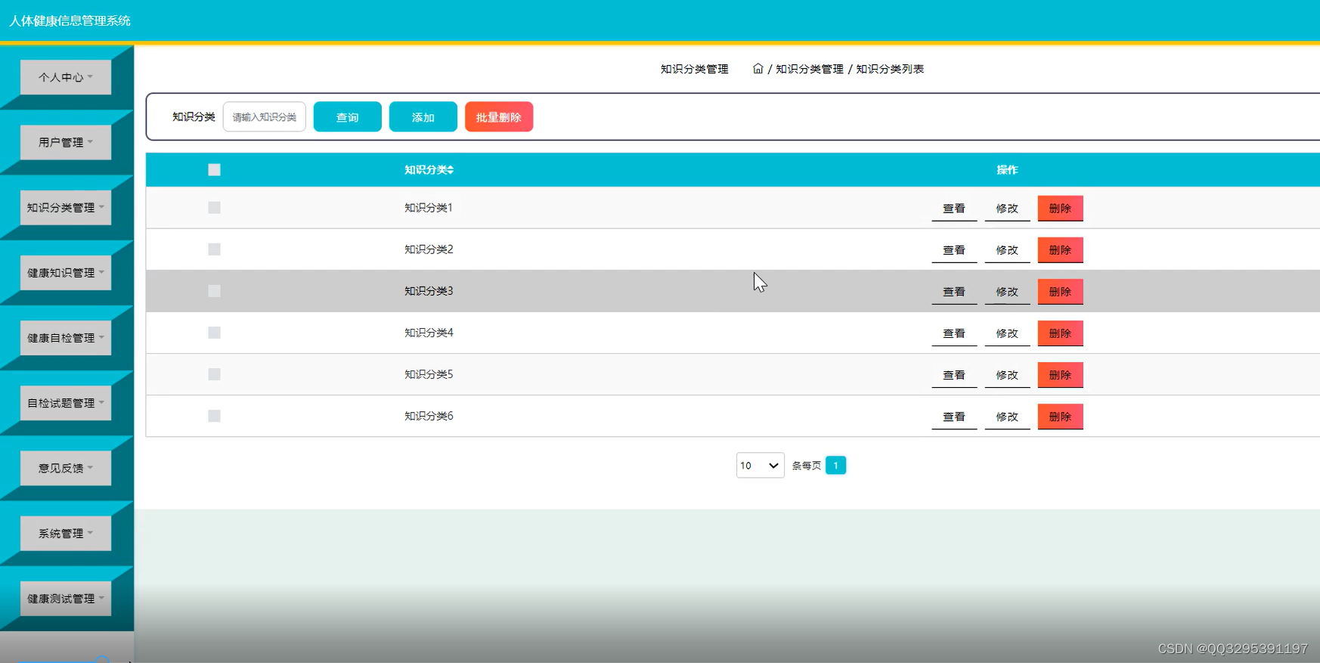View details of 知识分类3 with 查看
The image size is (1320, 663).
point(954,292)
